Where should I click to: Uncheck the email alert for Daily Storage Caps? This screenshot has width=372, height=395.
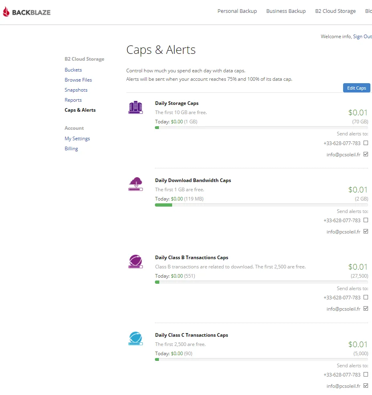pos(366,154)
